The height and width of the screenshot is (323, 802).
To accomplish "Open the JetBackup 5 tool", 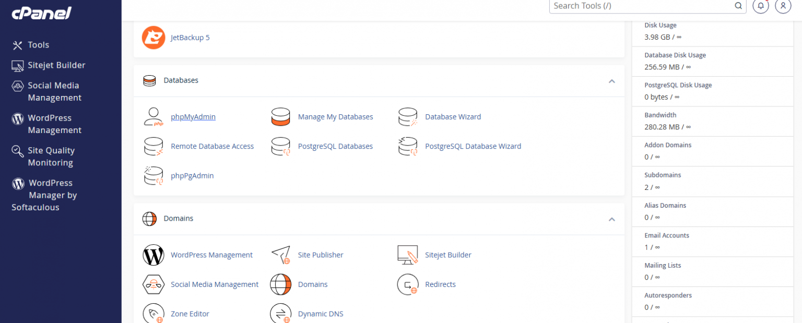I will pos(190,37).
